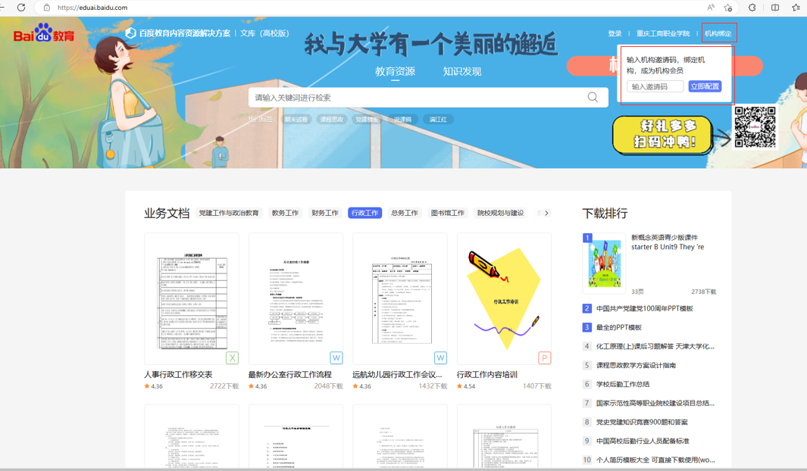807x471 pixels.
Task: Open the 人事行政工作移交表 document thumbnail
Action: click(191, 299)
